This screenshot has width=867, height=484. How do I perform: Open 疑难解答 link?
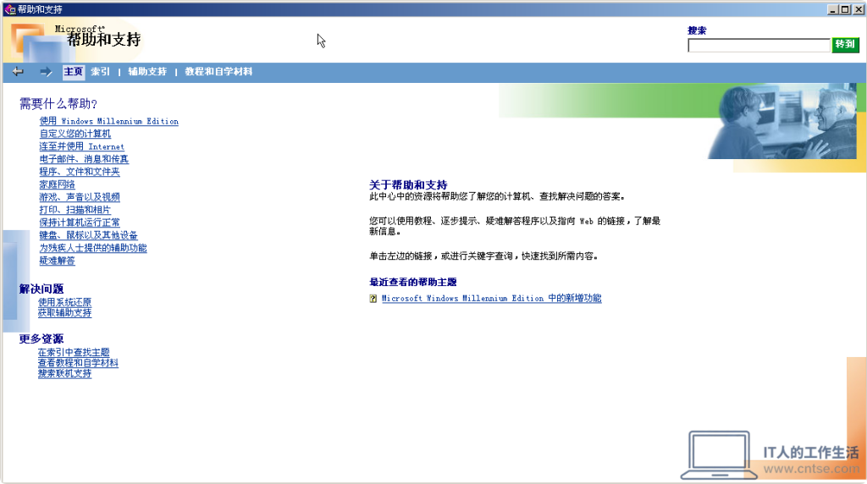(57, 261)
